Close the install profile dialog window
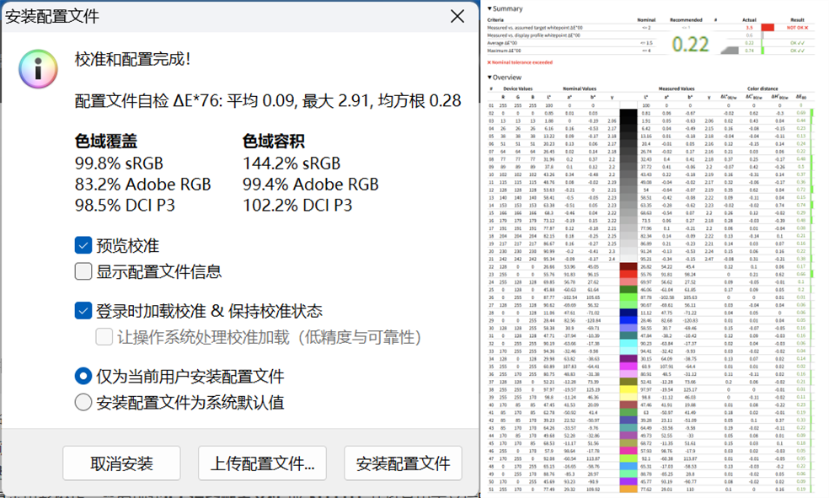 click(x=457, y=16)
